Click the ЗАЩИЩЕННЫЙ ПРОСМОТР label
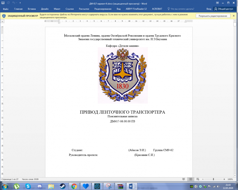The height and width of the screenshot is (190, 238). coord(23,16)
